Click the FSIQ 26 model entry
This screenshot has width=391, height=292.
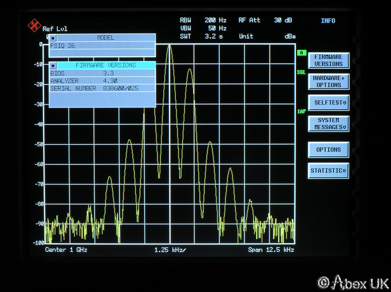102,46
